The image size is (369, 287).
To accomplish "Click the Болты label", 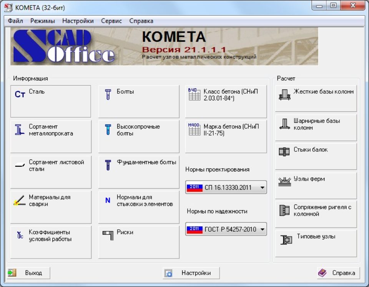I will [125, 91].
